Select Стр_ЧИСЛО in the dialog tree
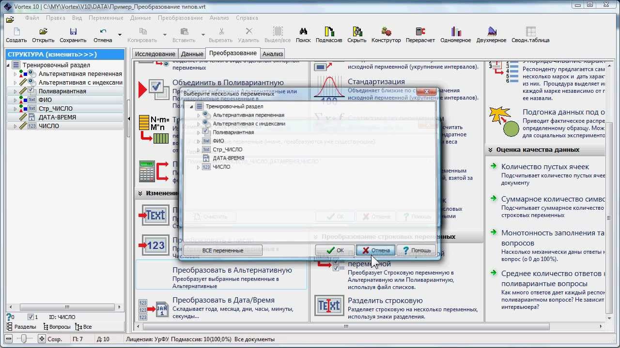 (227, 149)
